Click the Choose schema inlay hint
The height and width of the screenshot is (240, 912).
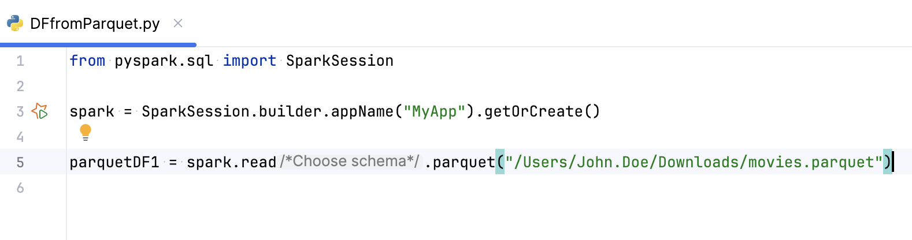pyautogui.click(x=350, y=162)
